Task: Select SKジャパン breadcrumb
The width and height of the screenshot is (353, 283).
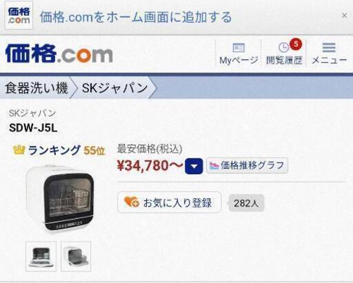Action: (114, 88)
